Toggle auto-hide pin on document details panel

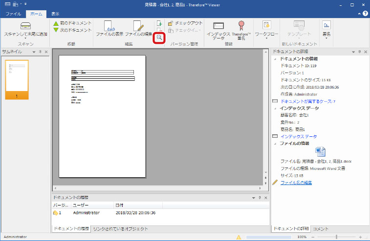pyautogui.click(x=359, y=52)
